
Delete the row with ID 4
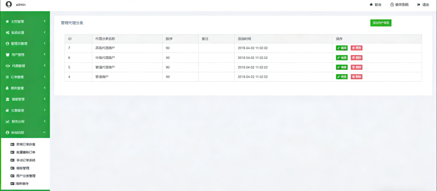coord(356,77)
